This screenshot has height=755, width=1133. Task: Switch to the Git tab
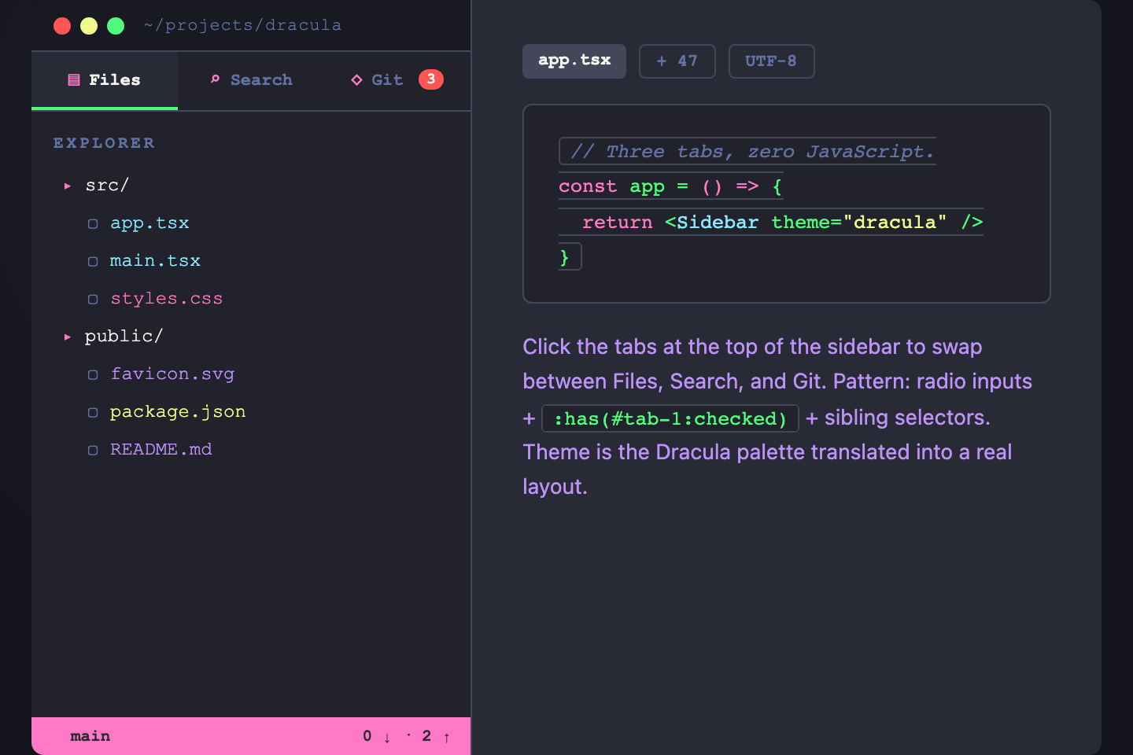coord(397,80)
